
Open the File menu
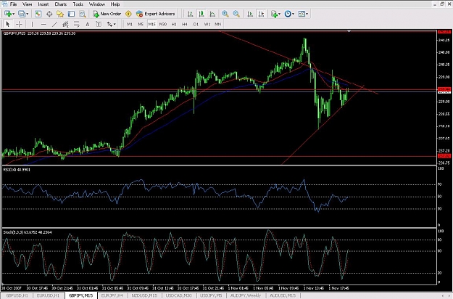[13, 4]
